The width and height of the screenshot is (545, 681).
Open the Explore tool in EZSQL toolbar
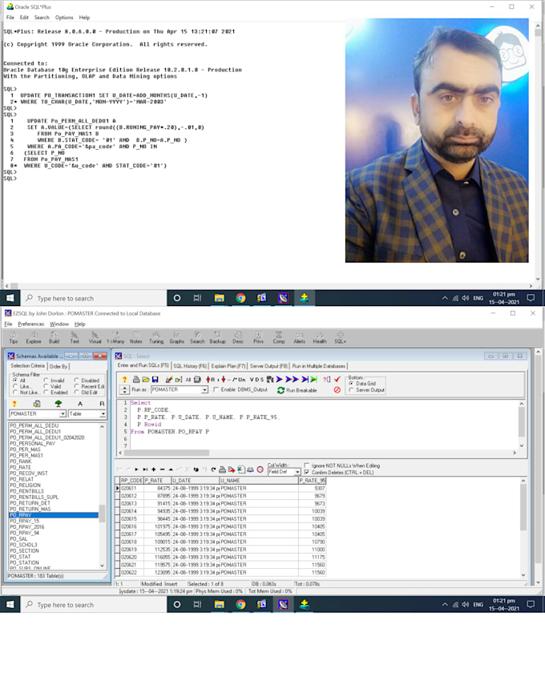point(34,337)
